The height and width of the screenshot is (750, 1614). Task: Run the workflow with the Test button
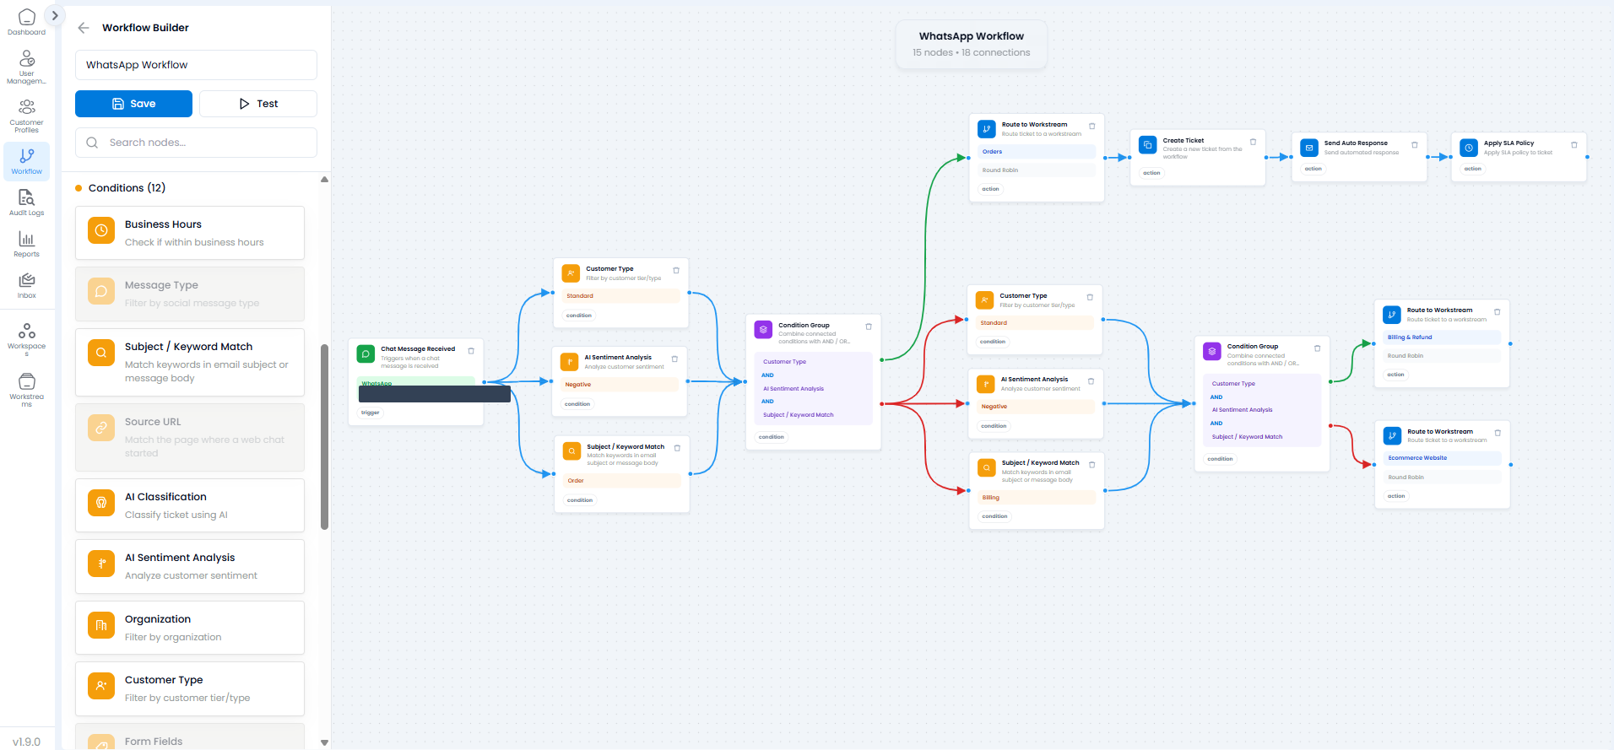tap(258, 104)
